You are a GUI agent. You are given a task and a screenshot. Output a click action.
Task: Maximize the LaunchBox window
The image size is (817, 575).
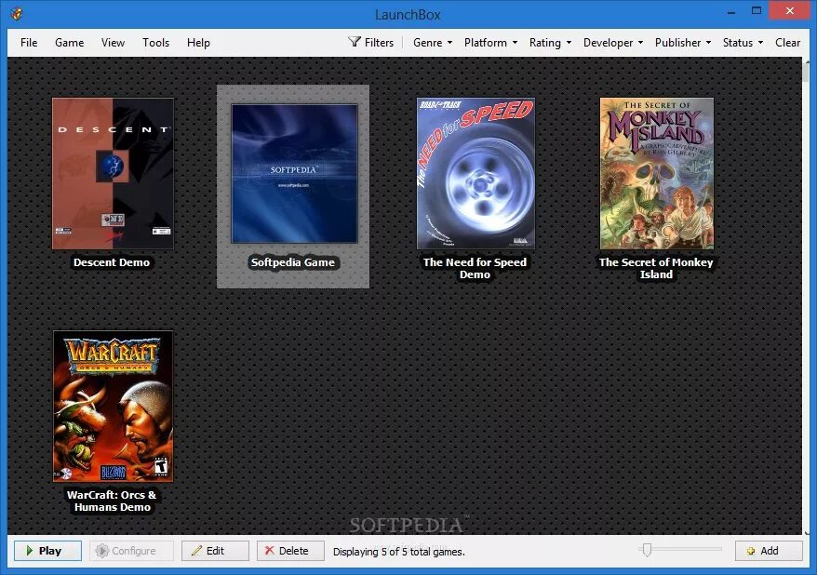tap(756, 11)
